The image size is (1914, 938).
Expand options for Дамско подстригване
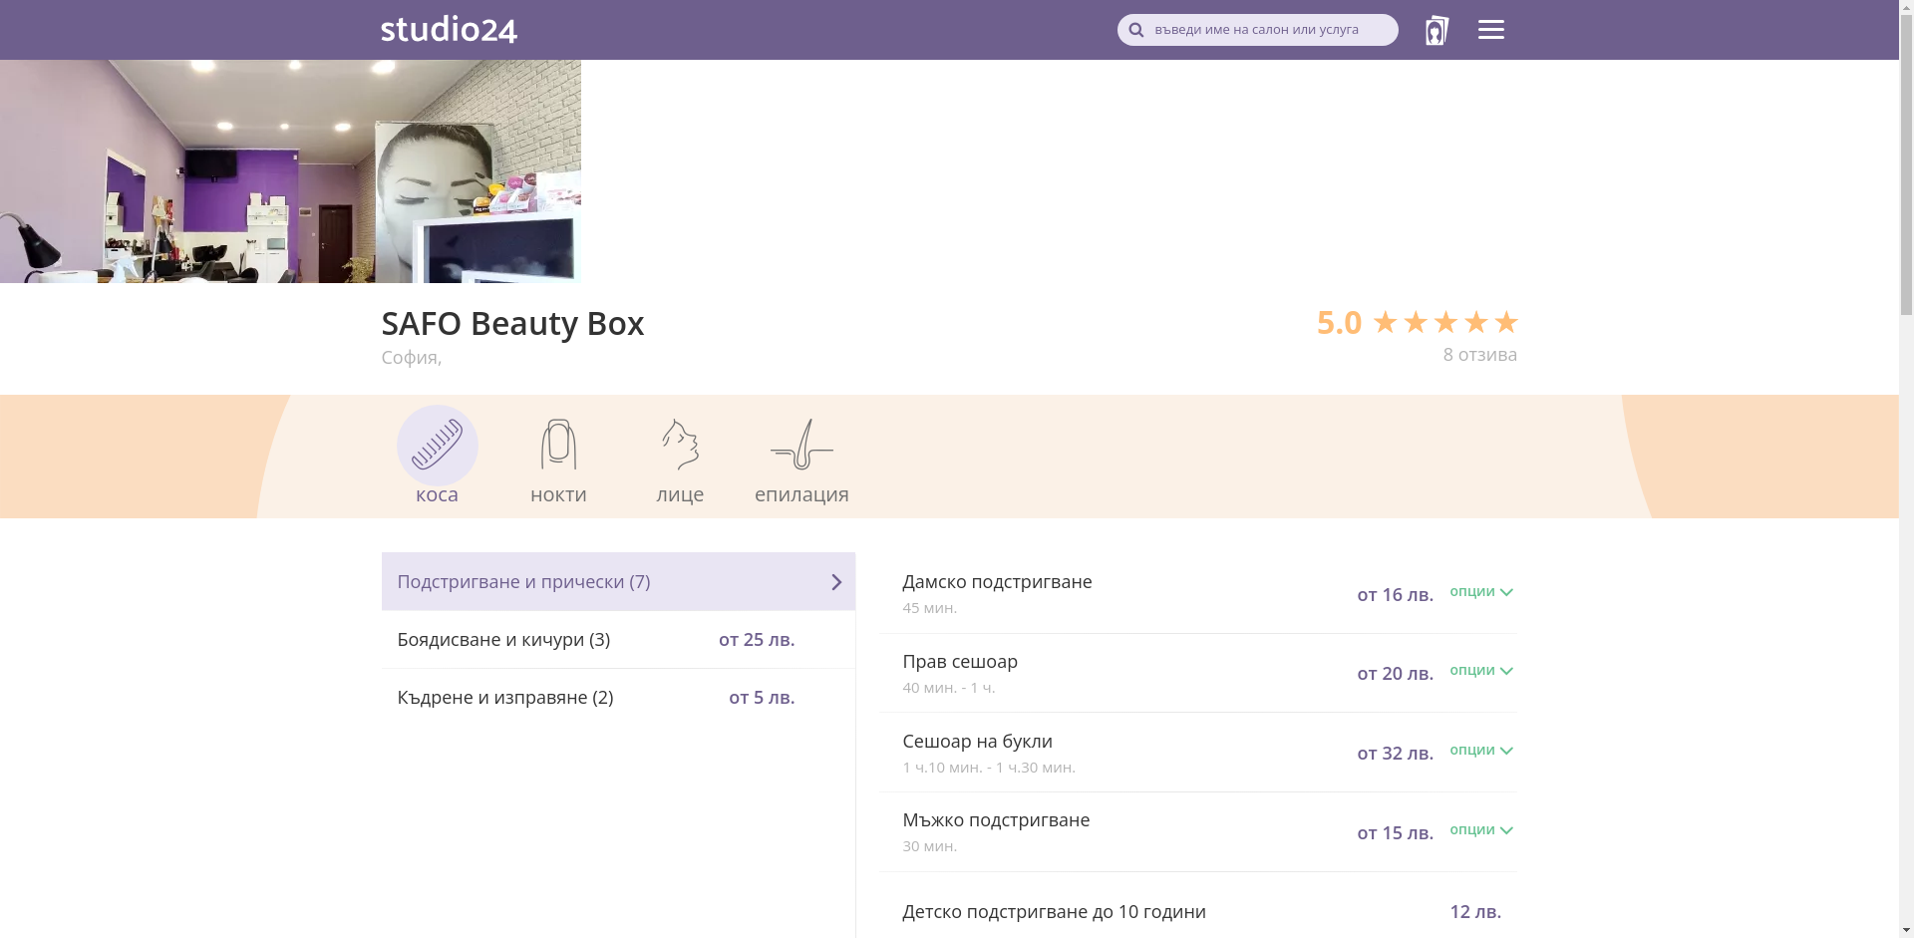[x=1481, y=592]
